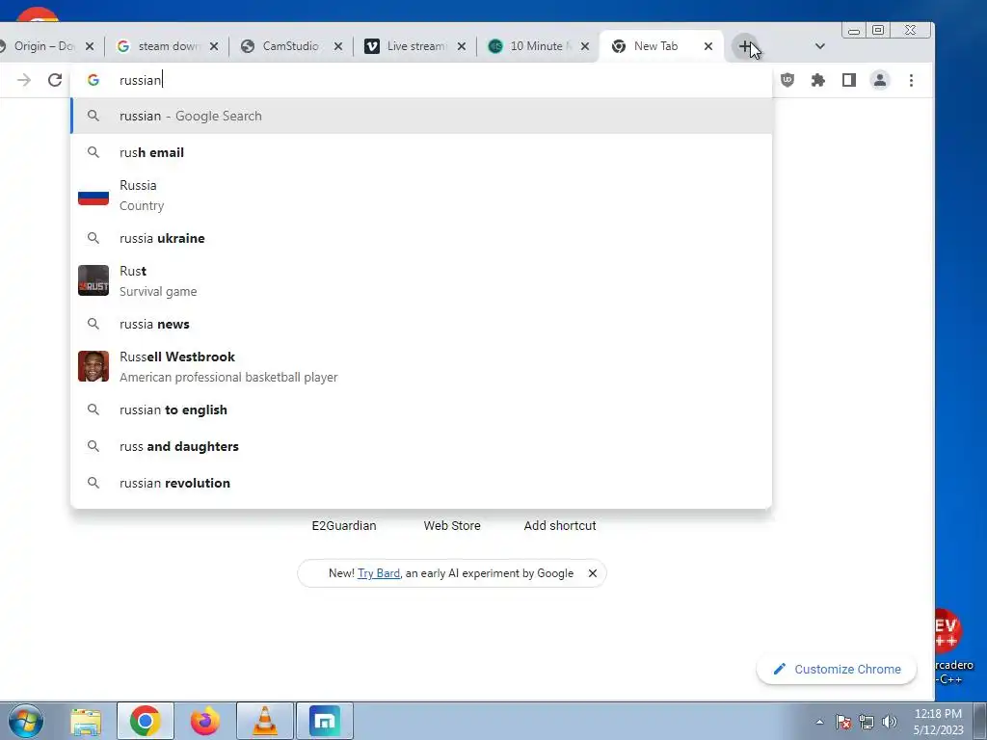
Task: Click in the address bar text field
Action: pyautogui.click(x=440, y=80)
